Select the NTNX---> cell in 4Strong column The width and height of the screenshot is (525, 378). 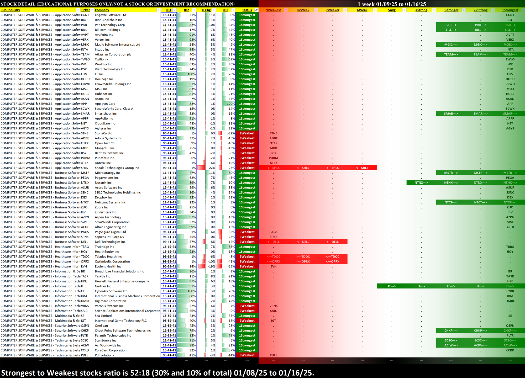(x=421, y=183)
